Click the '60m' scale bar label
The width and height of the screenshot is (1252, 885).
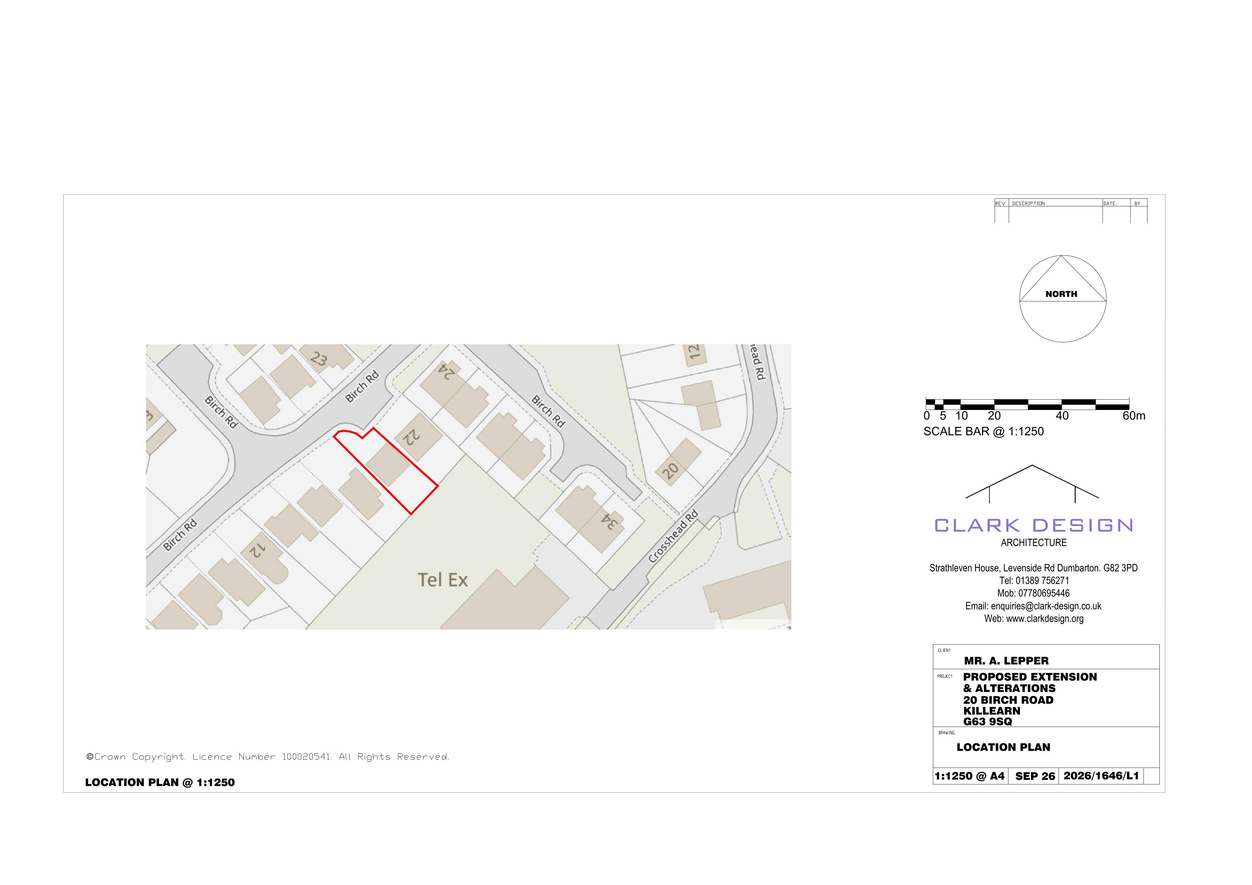point(1134,416)
